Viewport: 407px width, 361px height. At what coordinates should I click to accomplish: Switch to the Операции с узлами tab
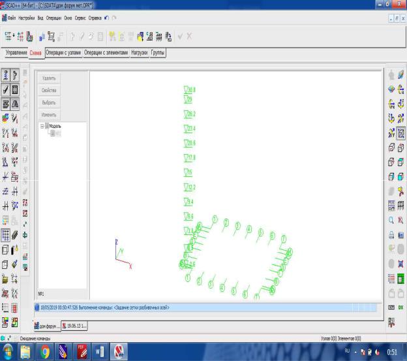[x=63, y=53]
